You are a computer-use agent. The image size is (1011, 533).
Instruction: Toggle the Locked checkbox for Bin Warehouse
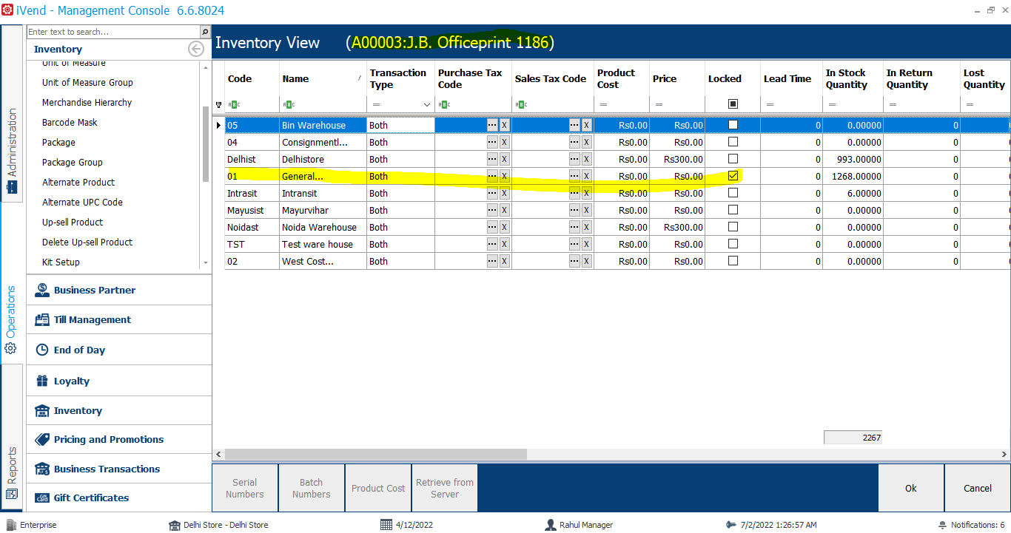pyautogui.click(x=733, y=125)
